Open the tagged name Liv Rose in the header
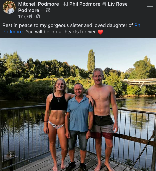The height and width of the screenshot is (171, 156). (118, 4)
